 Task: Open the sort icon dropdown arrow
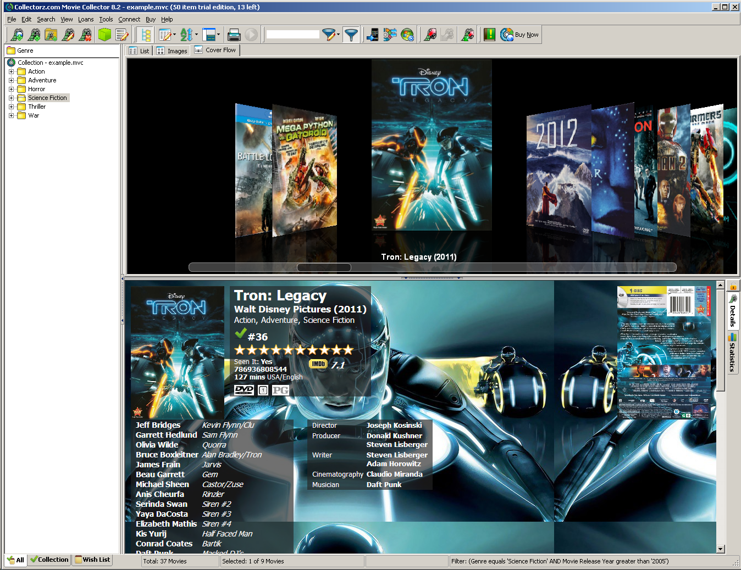pyautogui.click(x=196, y=35)
